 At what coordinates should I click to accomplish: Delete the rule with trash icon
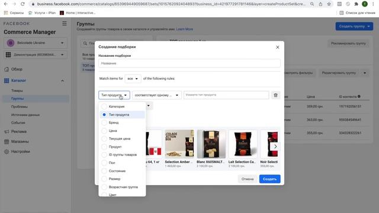275,95
